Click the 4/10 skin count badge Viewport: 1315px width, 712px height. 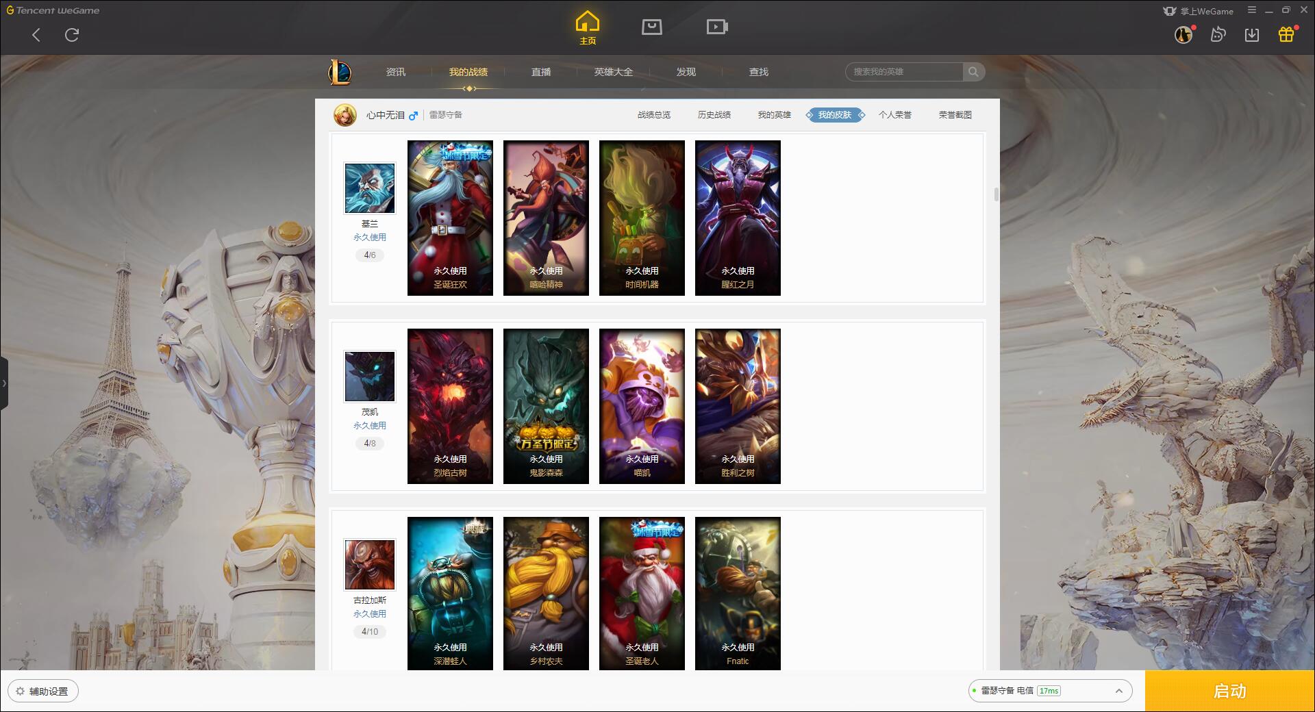coord(370,632)
